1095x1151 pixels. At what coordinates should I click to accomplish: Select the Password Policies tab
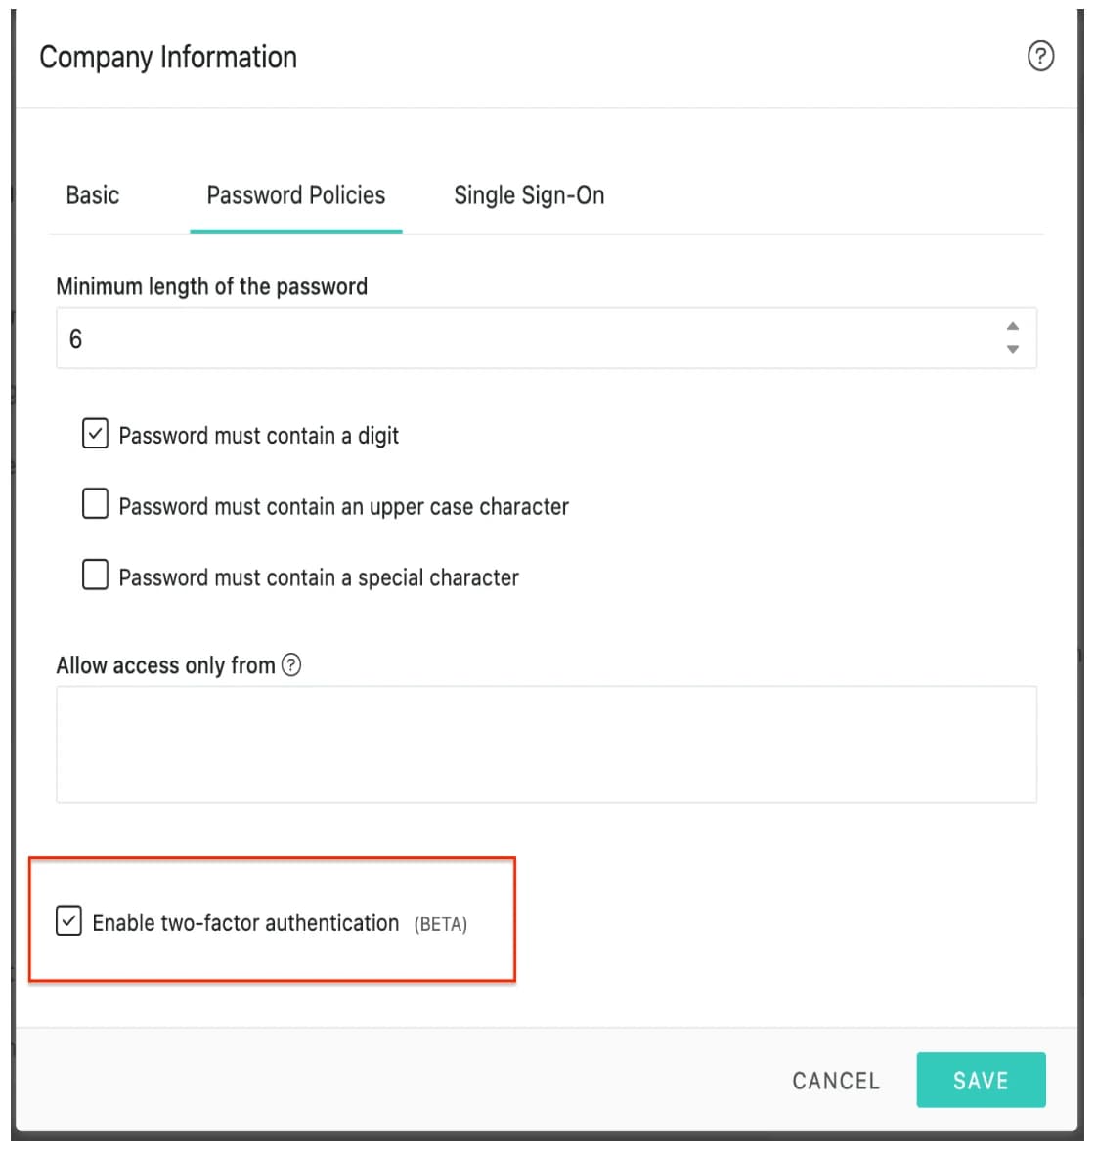coord(296,195)
